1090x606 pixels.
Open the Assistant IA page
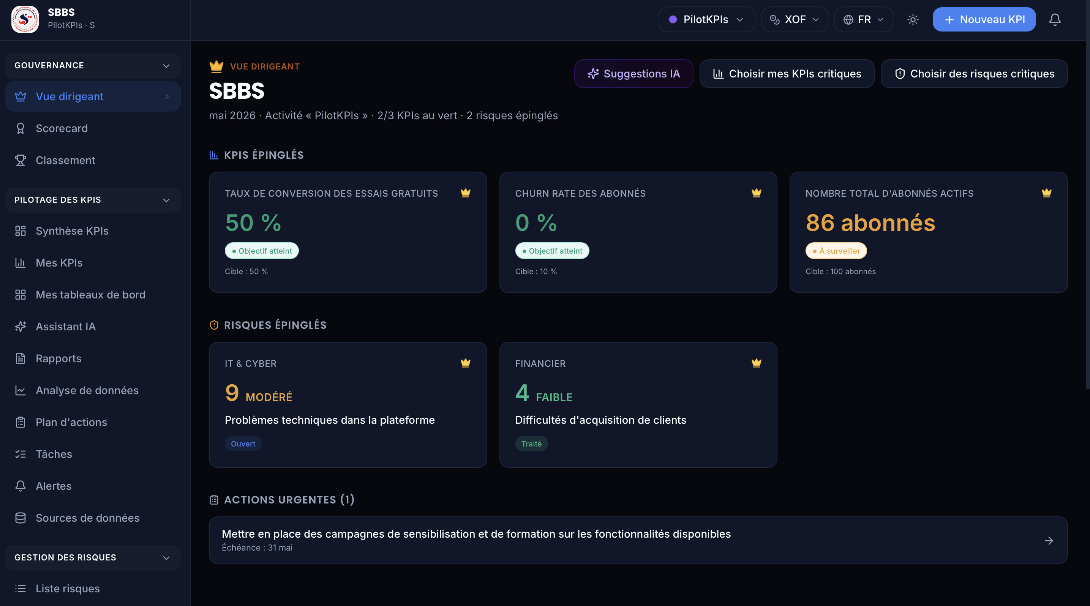93,327
